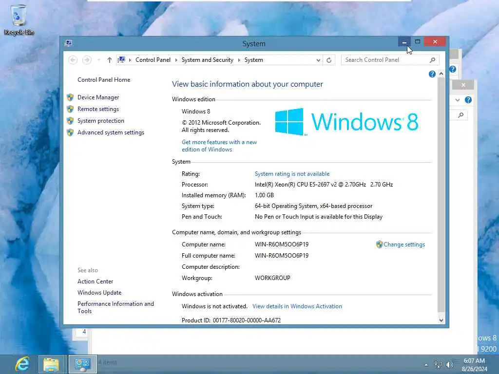Select the 1.00 GB installed memory value
This screenshot has height=374, width=499.
(264, 195)
